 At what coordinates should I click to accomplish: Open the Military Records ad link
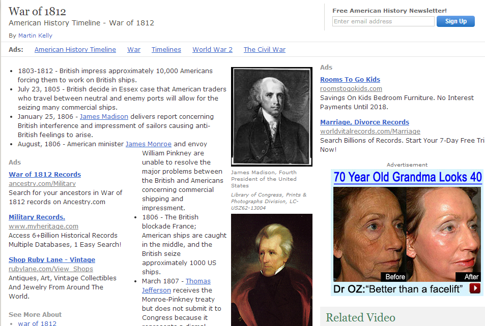click(x=37, y=217)
